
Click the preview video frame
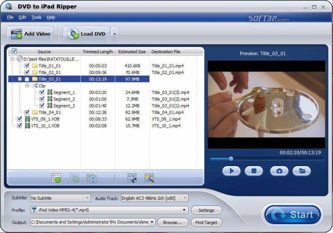[266, 104]
